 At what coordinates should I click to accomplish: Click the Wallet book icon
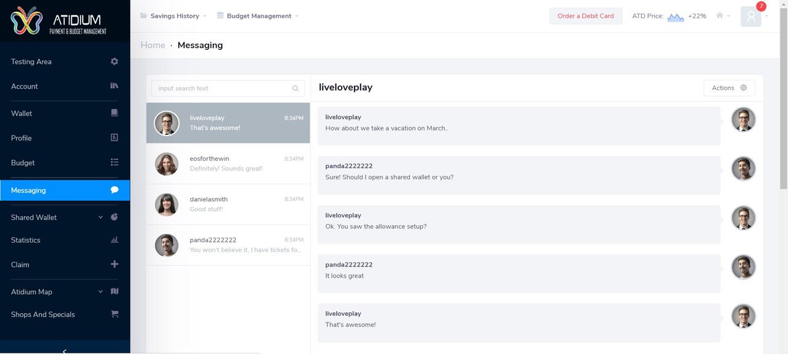point(114,113)
